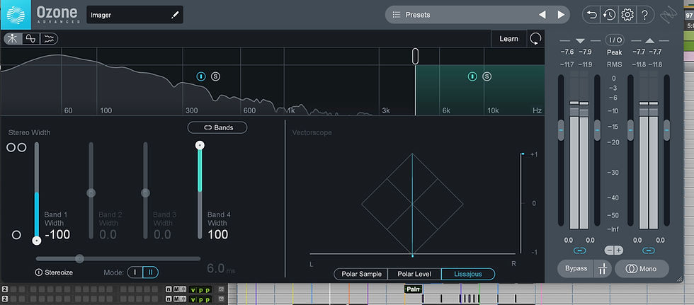The height and width of the screenshot is (305, 694).
Task: Click the output up-triangle indicator
Action: (x=649, y=40)
